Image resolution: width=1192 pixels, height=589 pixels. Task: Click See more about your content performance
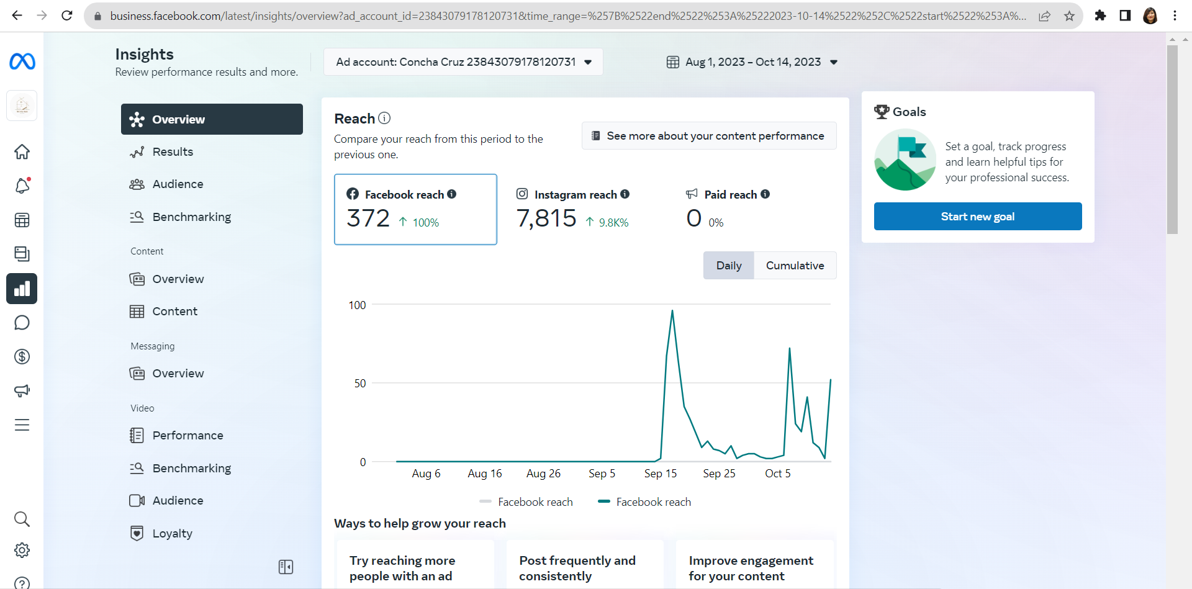click(x=709, y=136)
